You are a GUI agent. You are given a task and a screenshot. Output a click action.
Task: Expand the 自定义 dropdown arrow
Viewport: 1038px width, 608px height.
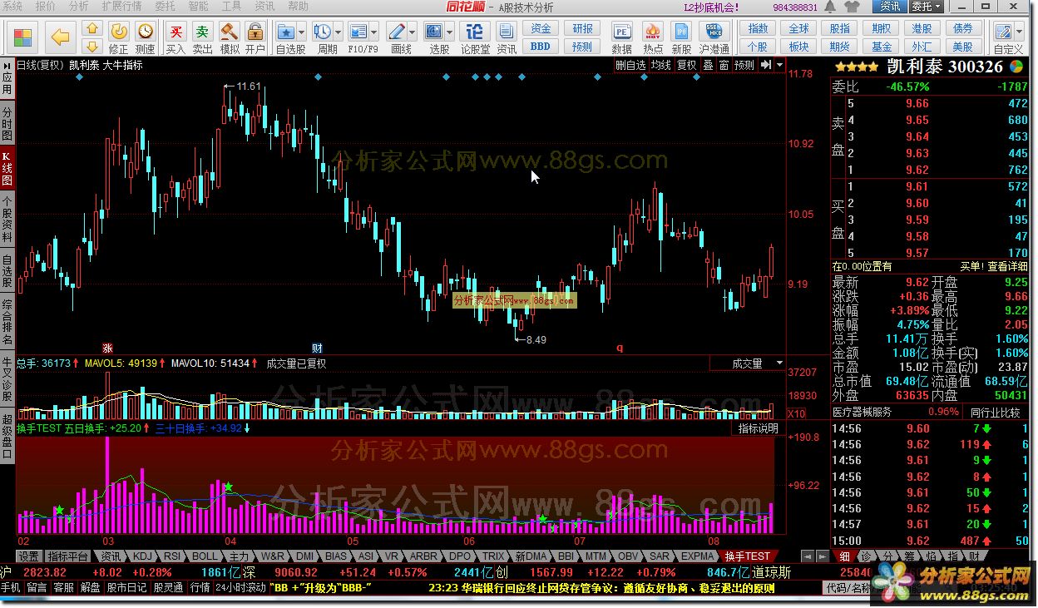pos(1021,32)
